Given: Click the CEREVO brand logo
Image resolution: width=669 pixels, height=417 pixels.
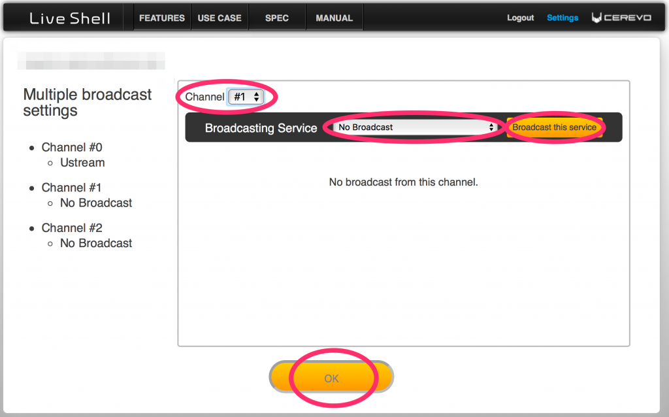Looking at the screenshot, I should [x=621, y=18].
